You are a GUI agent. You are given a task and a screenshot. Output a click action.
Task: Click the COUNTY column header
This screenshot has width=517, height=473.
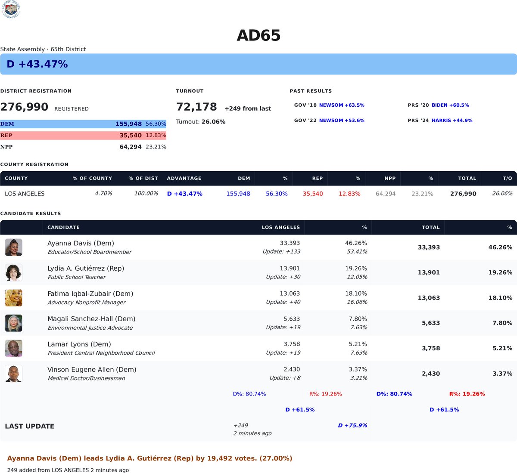click(16, 178)
